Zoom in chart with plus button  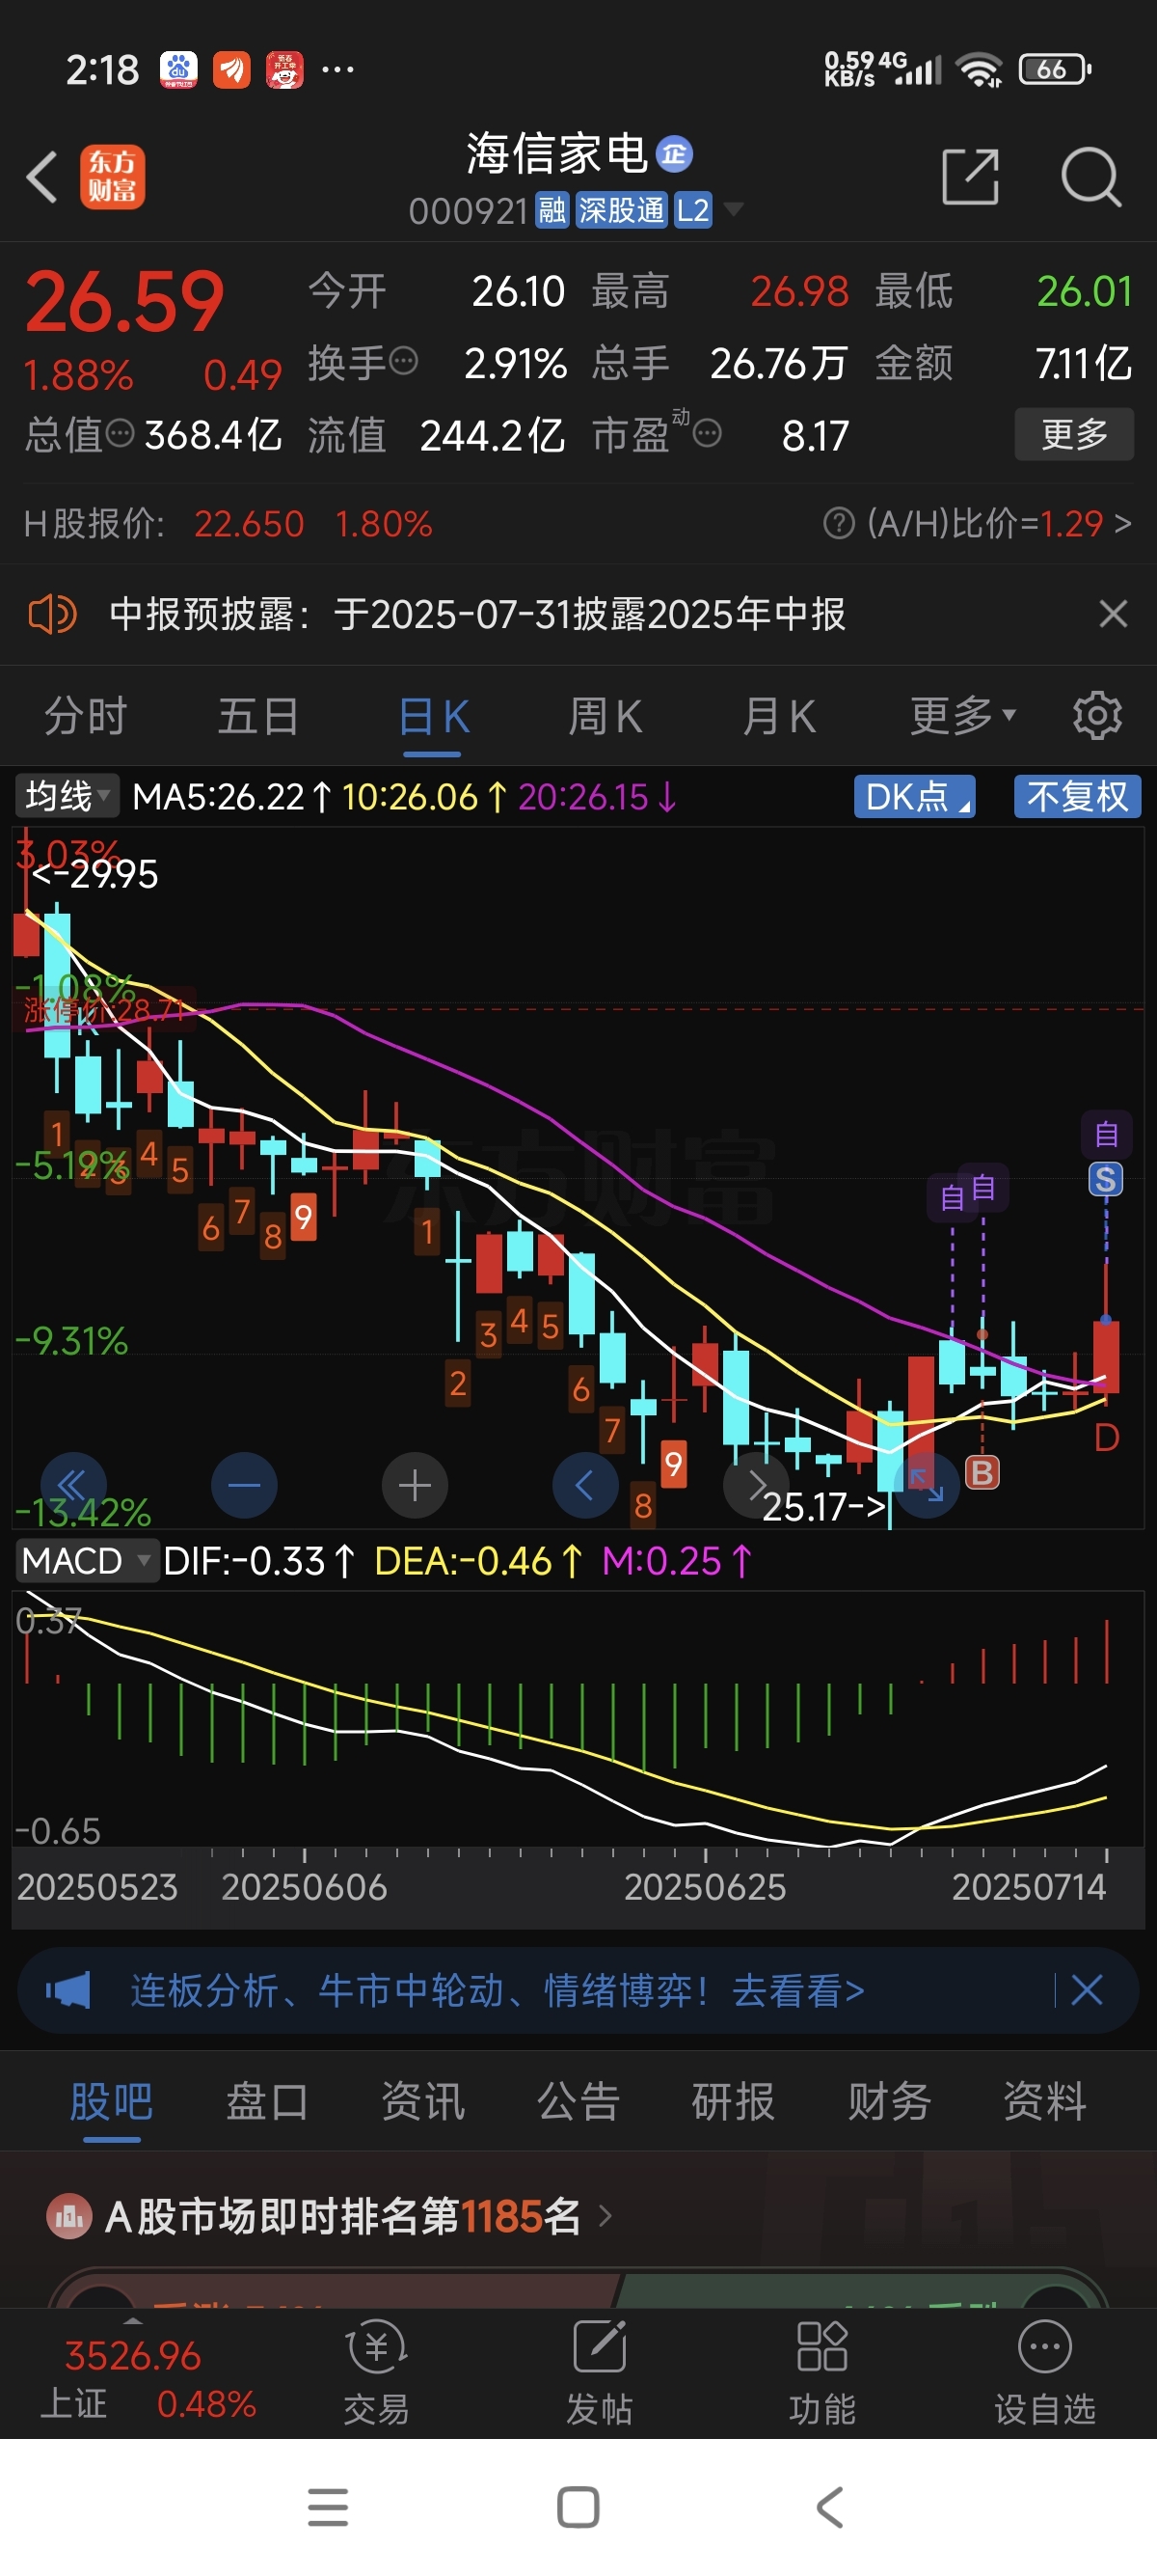pyautogui.click(x=415, y=1485)
